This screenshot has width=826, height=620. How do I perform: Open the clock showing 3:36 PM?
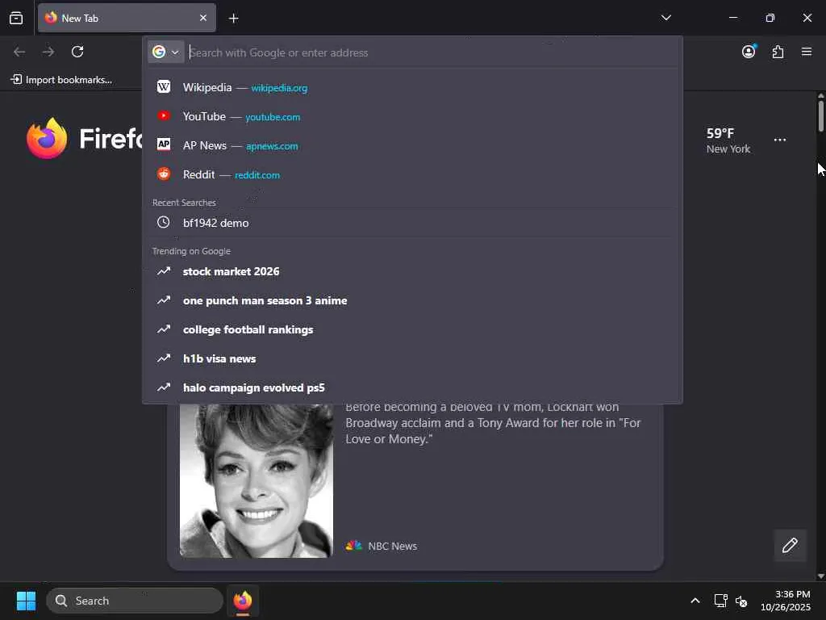click(786, 601)
